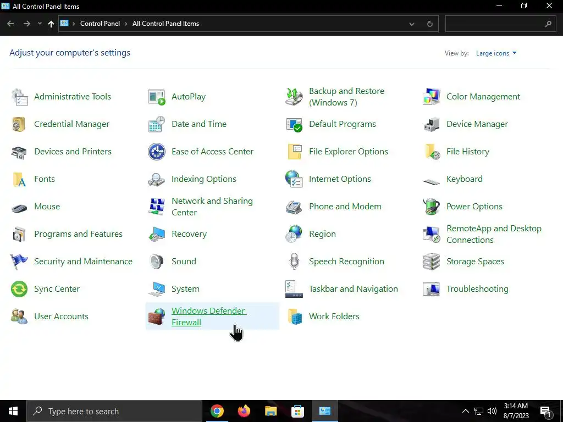Screen dimensions: 563x422
Task: Click the Speech Recognition microphone icon
Action: (x=294, y=262)
